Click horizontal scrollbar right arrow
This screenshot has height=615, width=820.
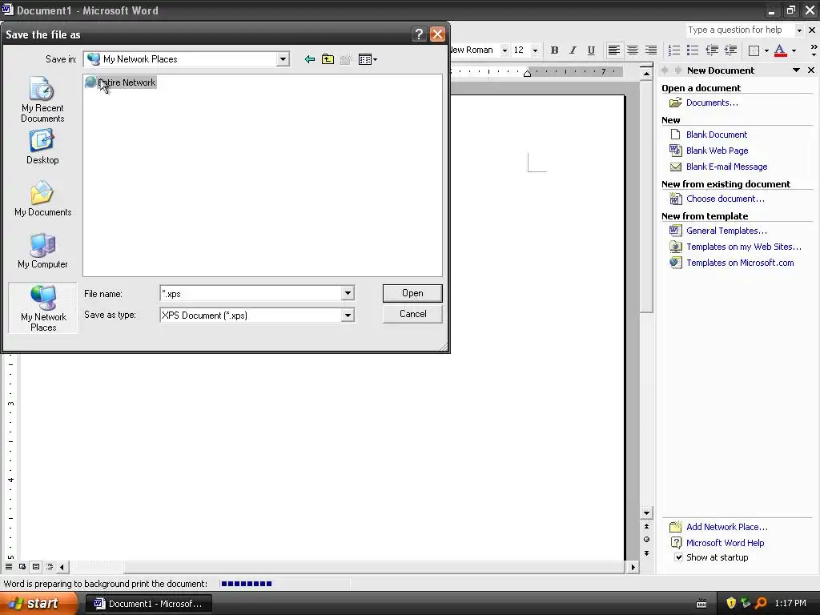coord(633,567)
